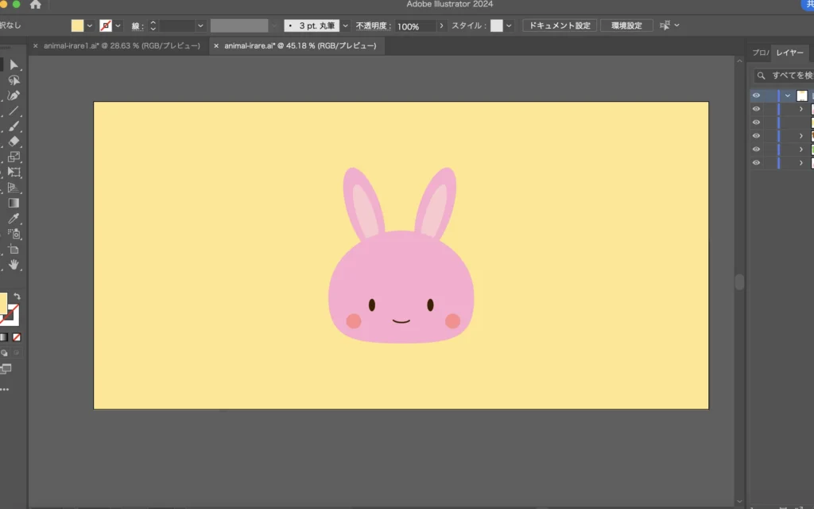Collapse the top-level layer chevron
814x509 pixels.
(x=788, y=95)
